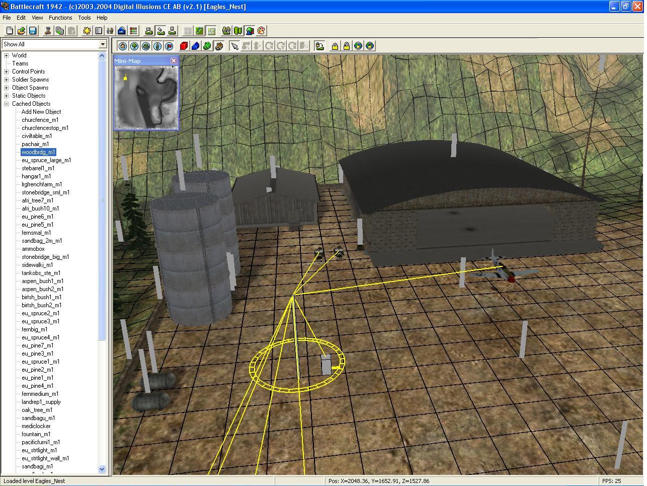
Task: Click the tree and red shape icon beside the palette
Action: pyautogui.click(x=250, y=31)
